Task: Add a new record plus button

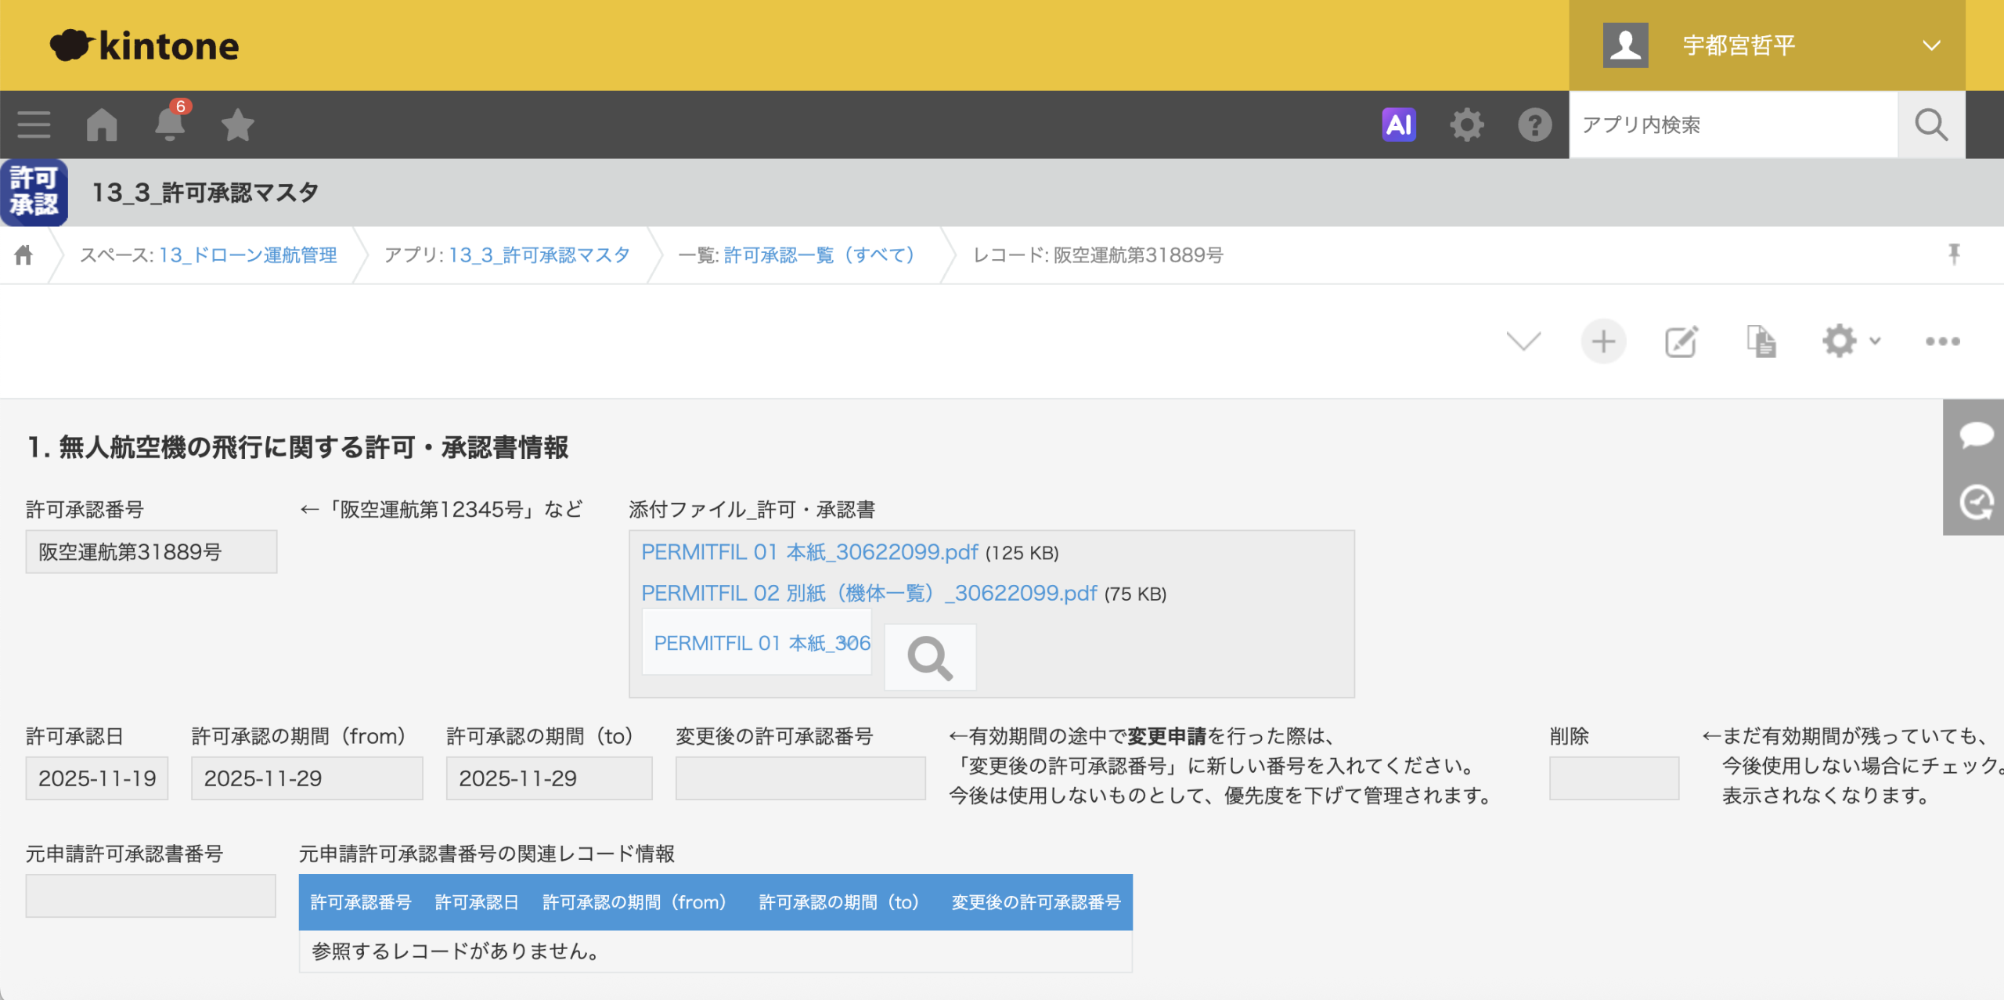Action: click(1603, 341)
